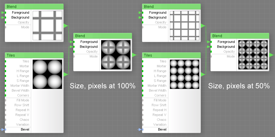Click the blue Bevel input connector on the left Tiles node
The height and width of the screenshot is (137, 275).
click(5, 129)
